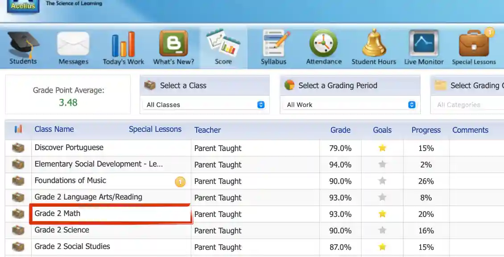Open Student Hours bell icon
The width and height of the screenshot is (504, 257).
click(x=374, y=45)
